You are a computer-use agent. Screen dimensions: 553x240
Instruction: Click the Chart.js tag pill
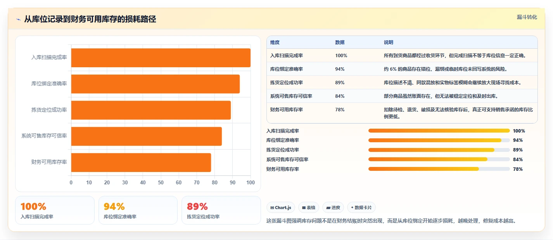coord(281,208)
